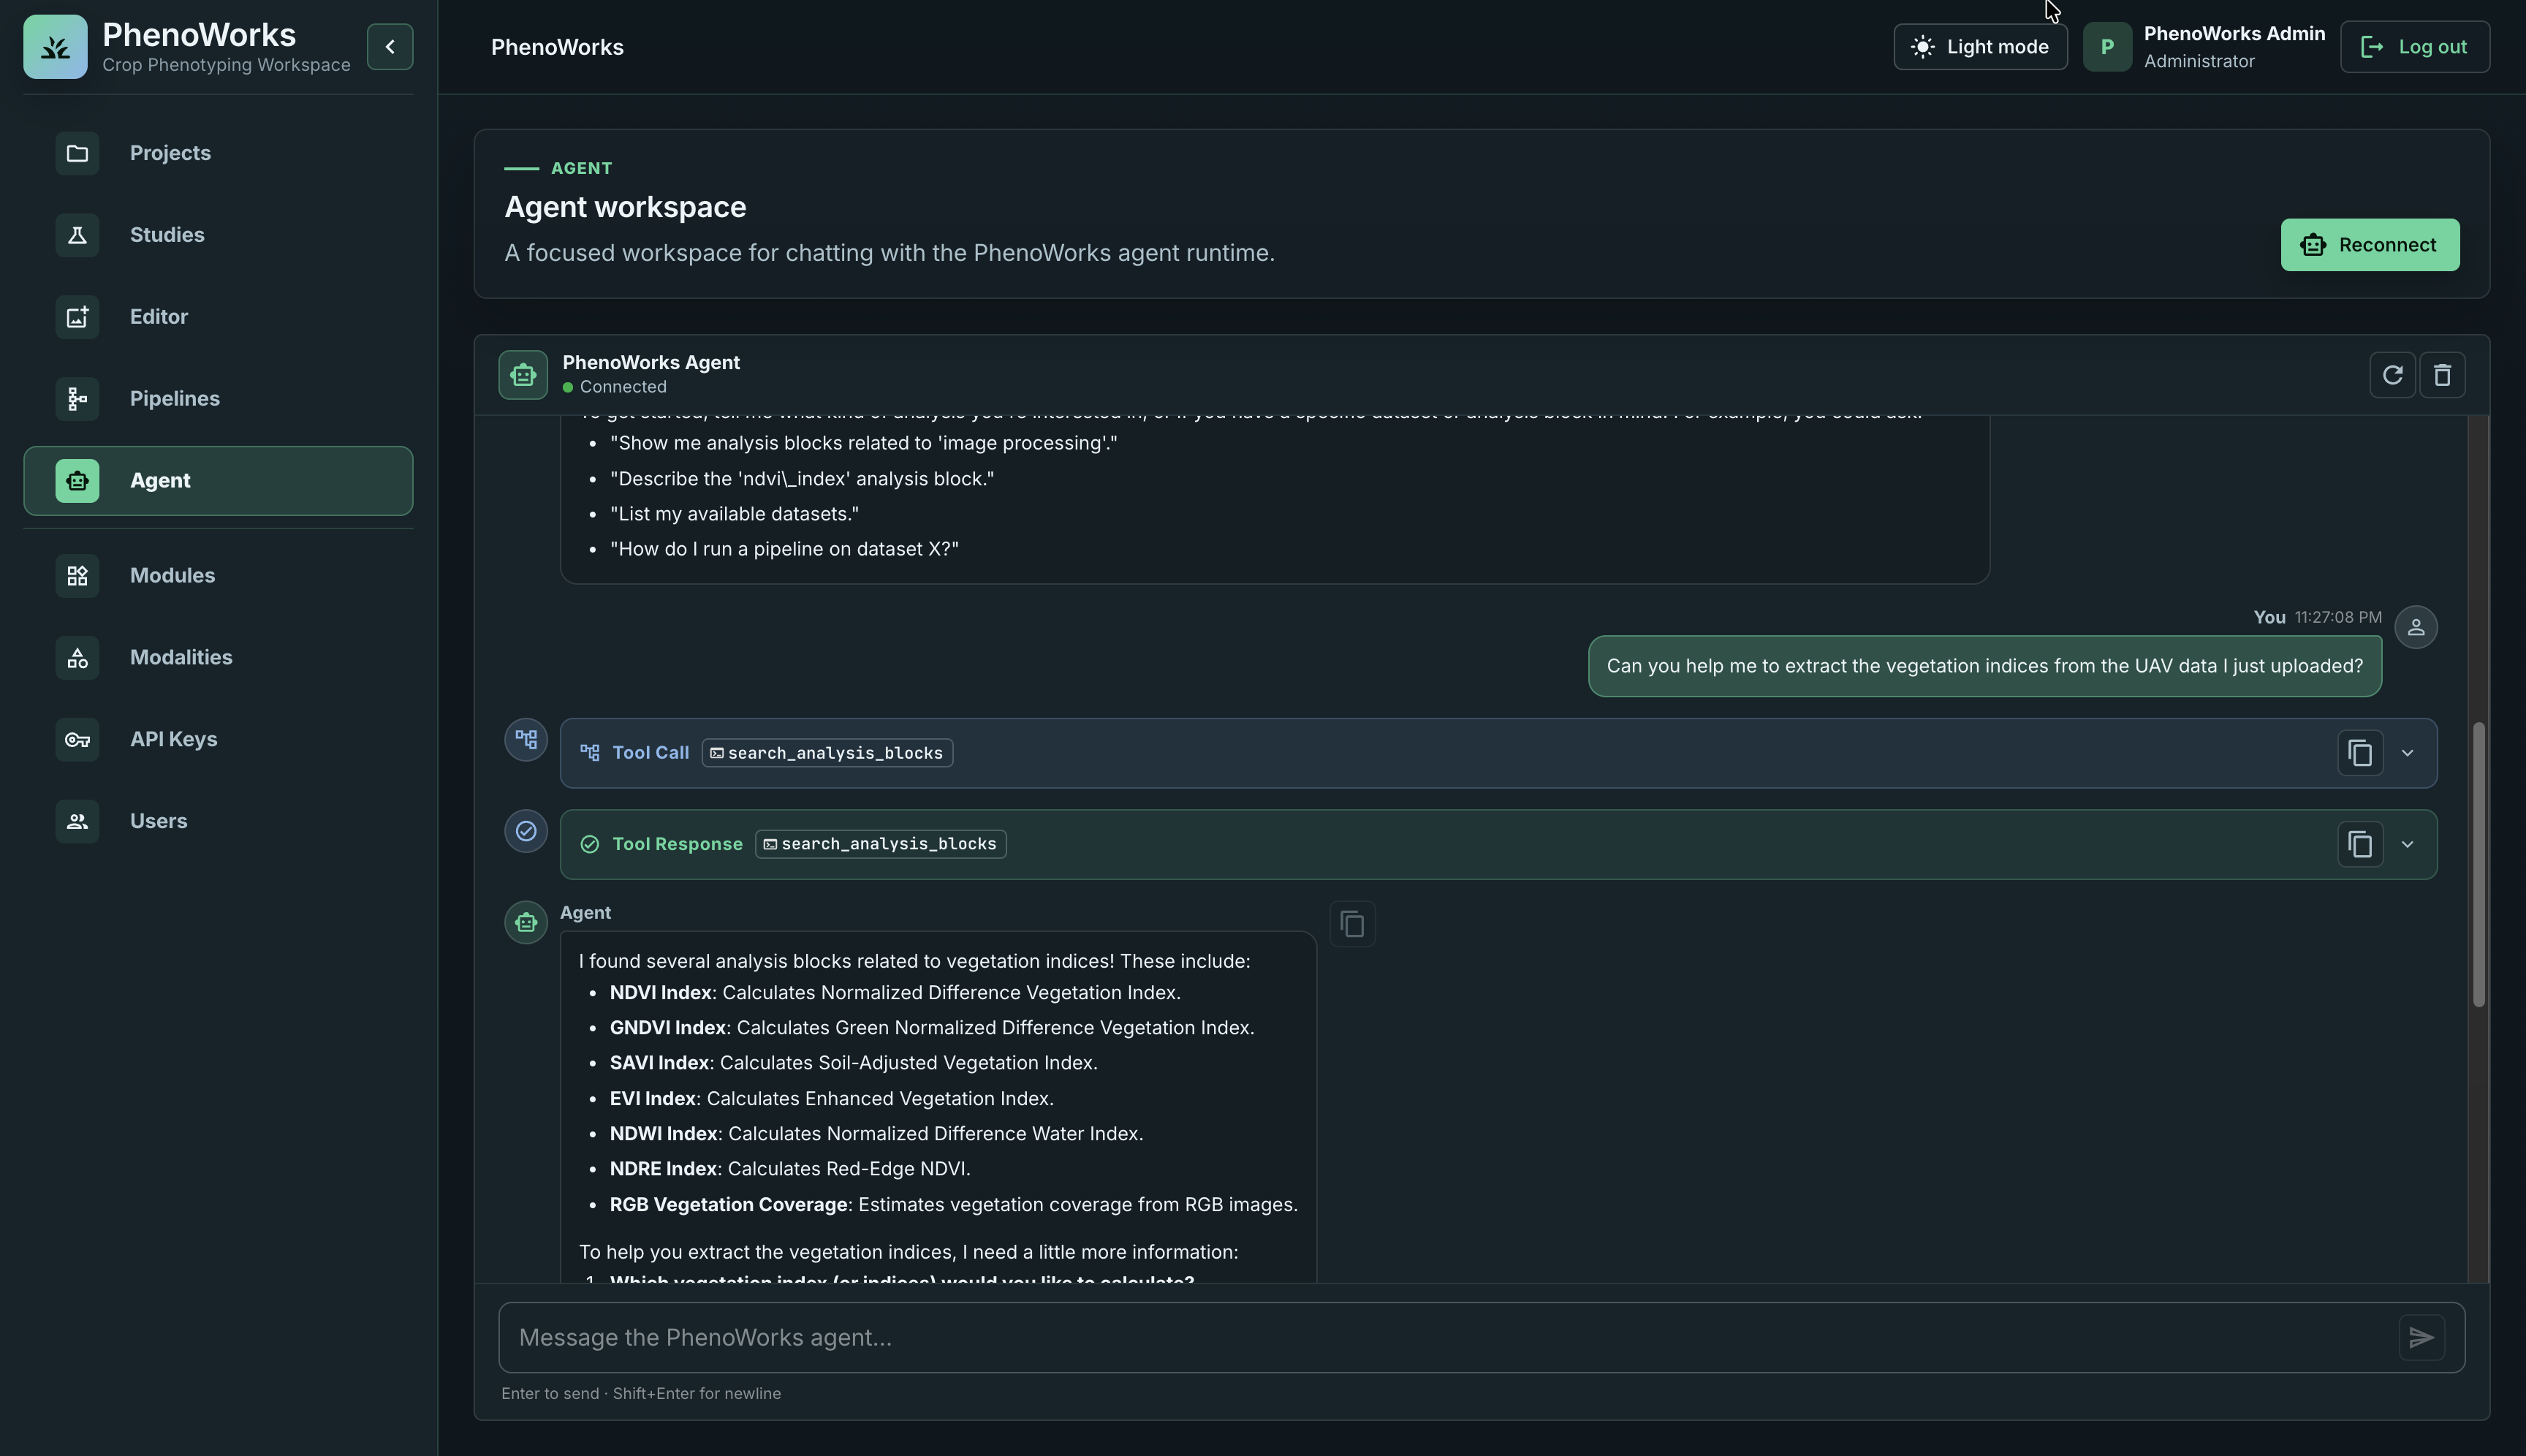
Task: Click the user message about UAV data
Action: pos(1984,666)
